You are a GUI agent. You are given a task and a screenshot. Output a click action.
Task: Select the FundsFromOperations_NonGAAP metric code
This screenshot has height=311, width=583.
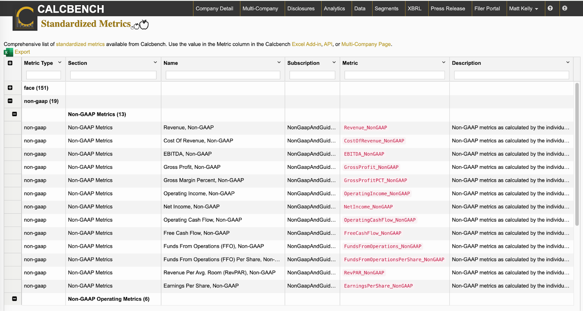click(x=383, y=246)
